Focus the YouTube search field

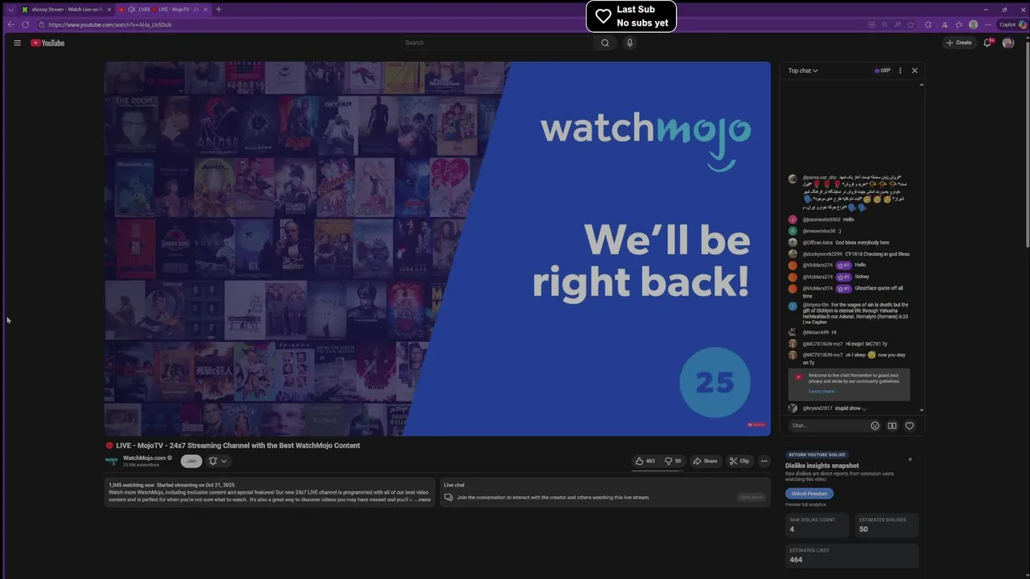pos(497,43)
